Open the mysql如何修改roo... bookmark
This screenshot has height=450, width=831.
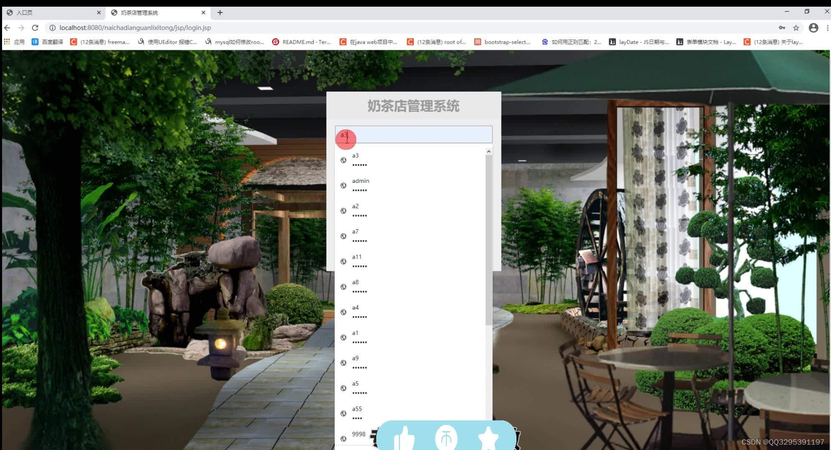coord(234,42)
